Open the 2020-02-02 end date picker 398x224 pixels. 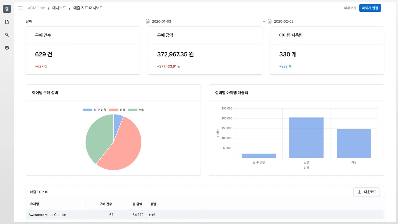pos(284,21)
